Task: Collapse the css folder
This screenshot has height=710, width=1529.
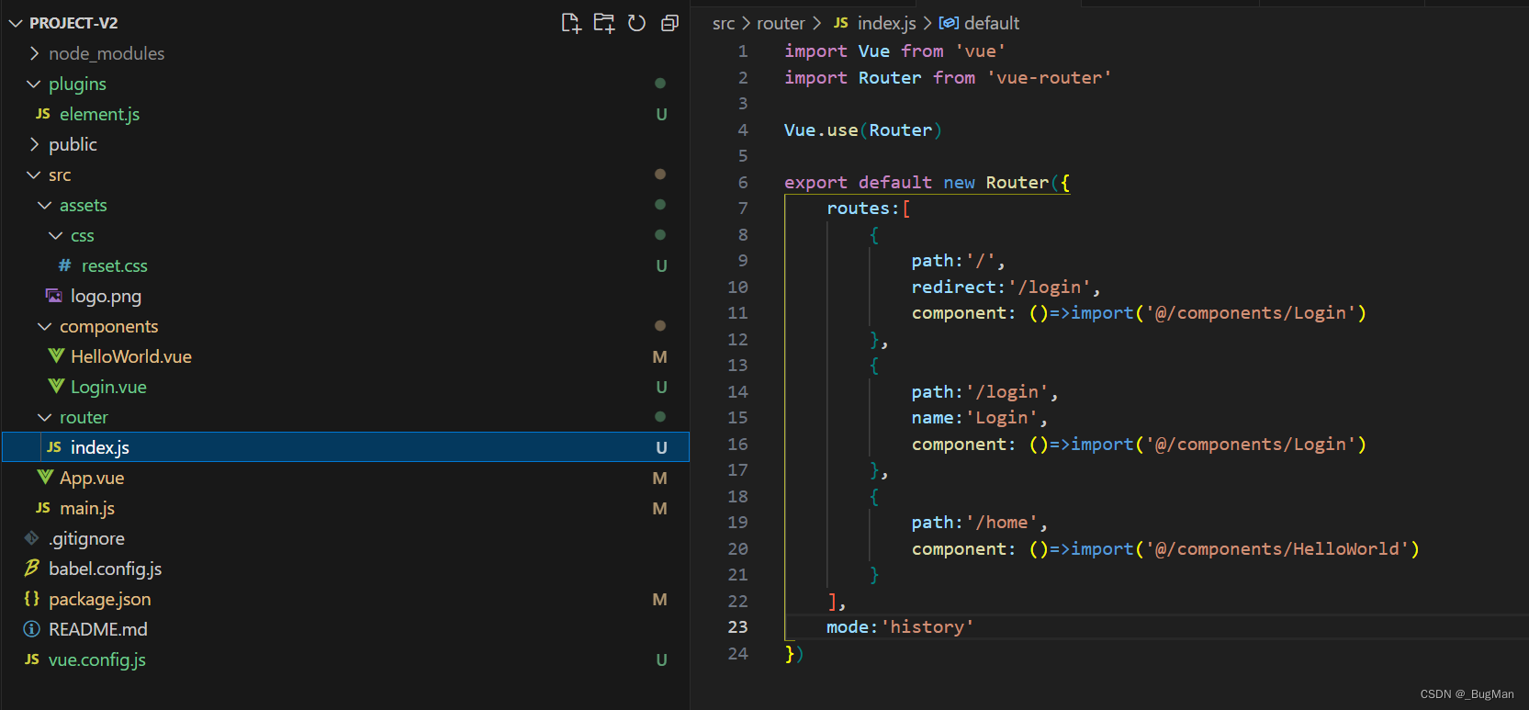Action: pos(56,235)
